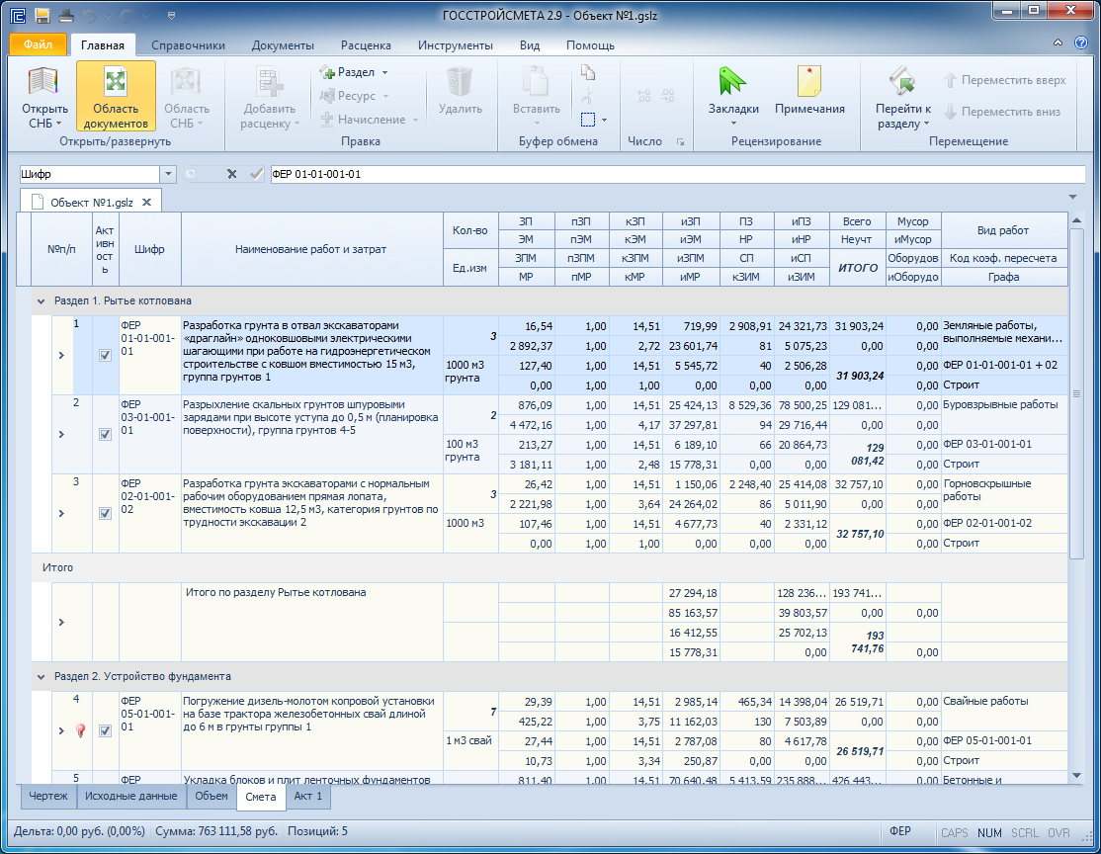Select the 31 903,24 total for row 1
The width and height of the screenshot is (1101, 854).
860,376
